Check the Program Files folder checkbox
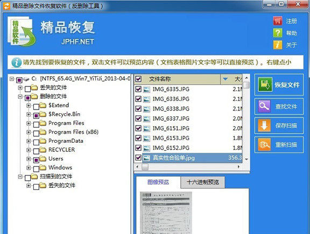The width and height of the screenshot is (310, 234). [x=36, y=125]
